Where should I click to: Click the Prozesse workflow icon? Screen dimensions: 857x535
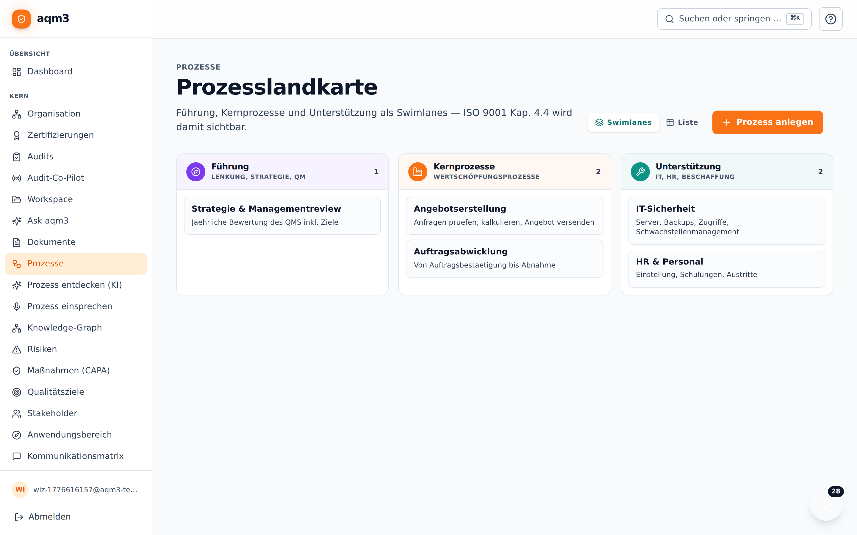tap(17, 264)
